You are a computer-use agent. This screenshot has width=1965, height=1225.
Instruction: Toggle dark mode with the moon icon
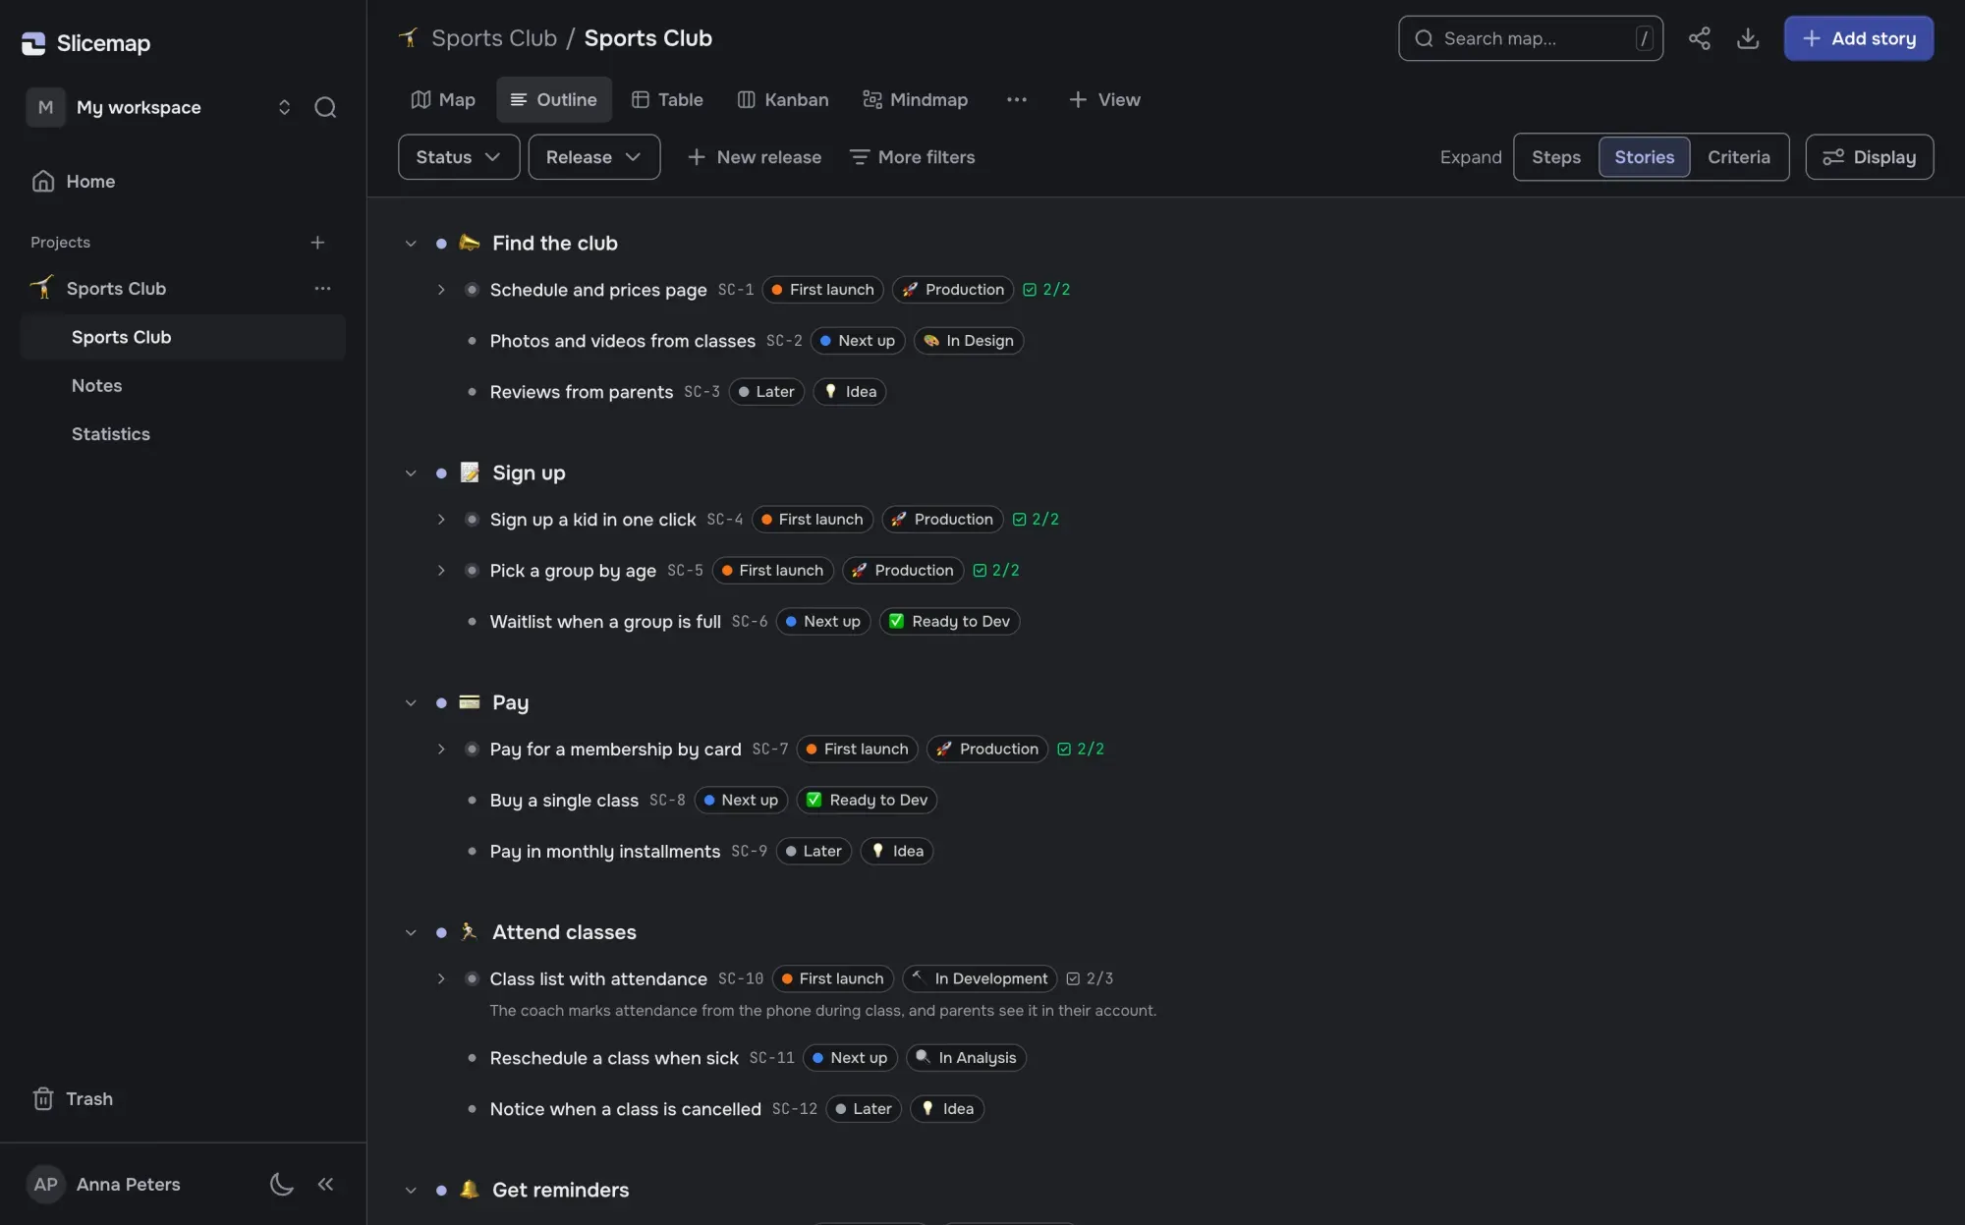(x=281, y=1184)
